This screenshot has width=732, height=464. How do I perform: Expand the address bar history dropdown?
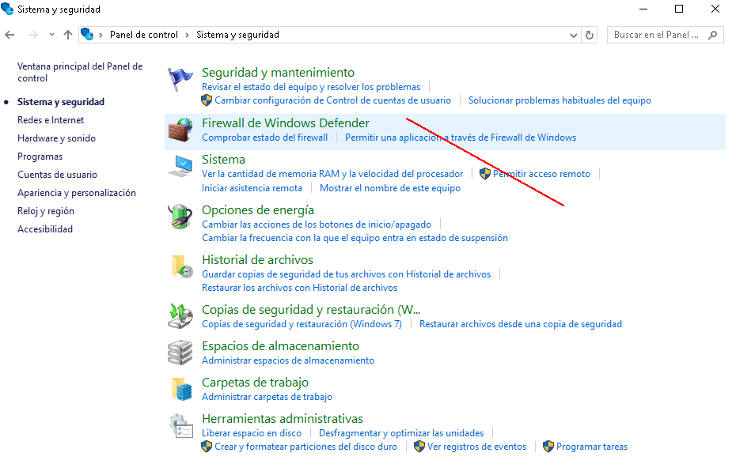(573, 36)
